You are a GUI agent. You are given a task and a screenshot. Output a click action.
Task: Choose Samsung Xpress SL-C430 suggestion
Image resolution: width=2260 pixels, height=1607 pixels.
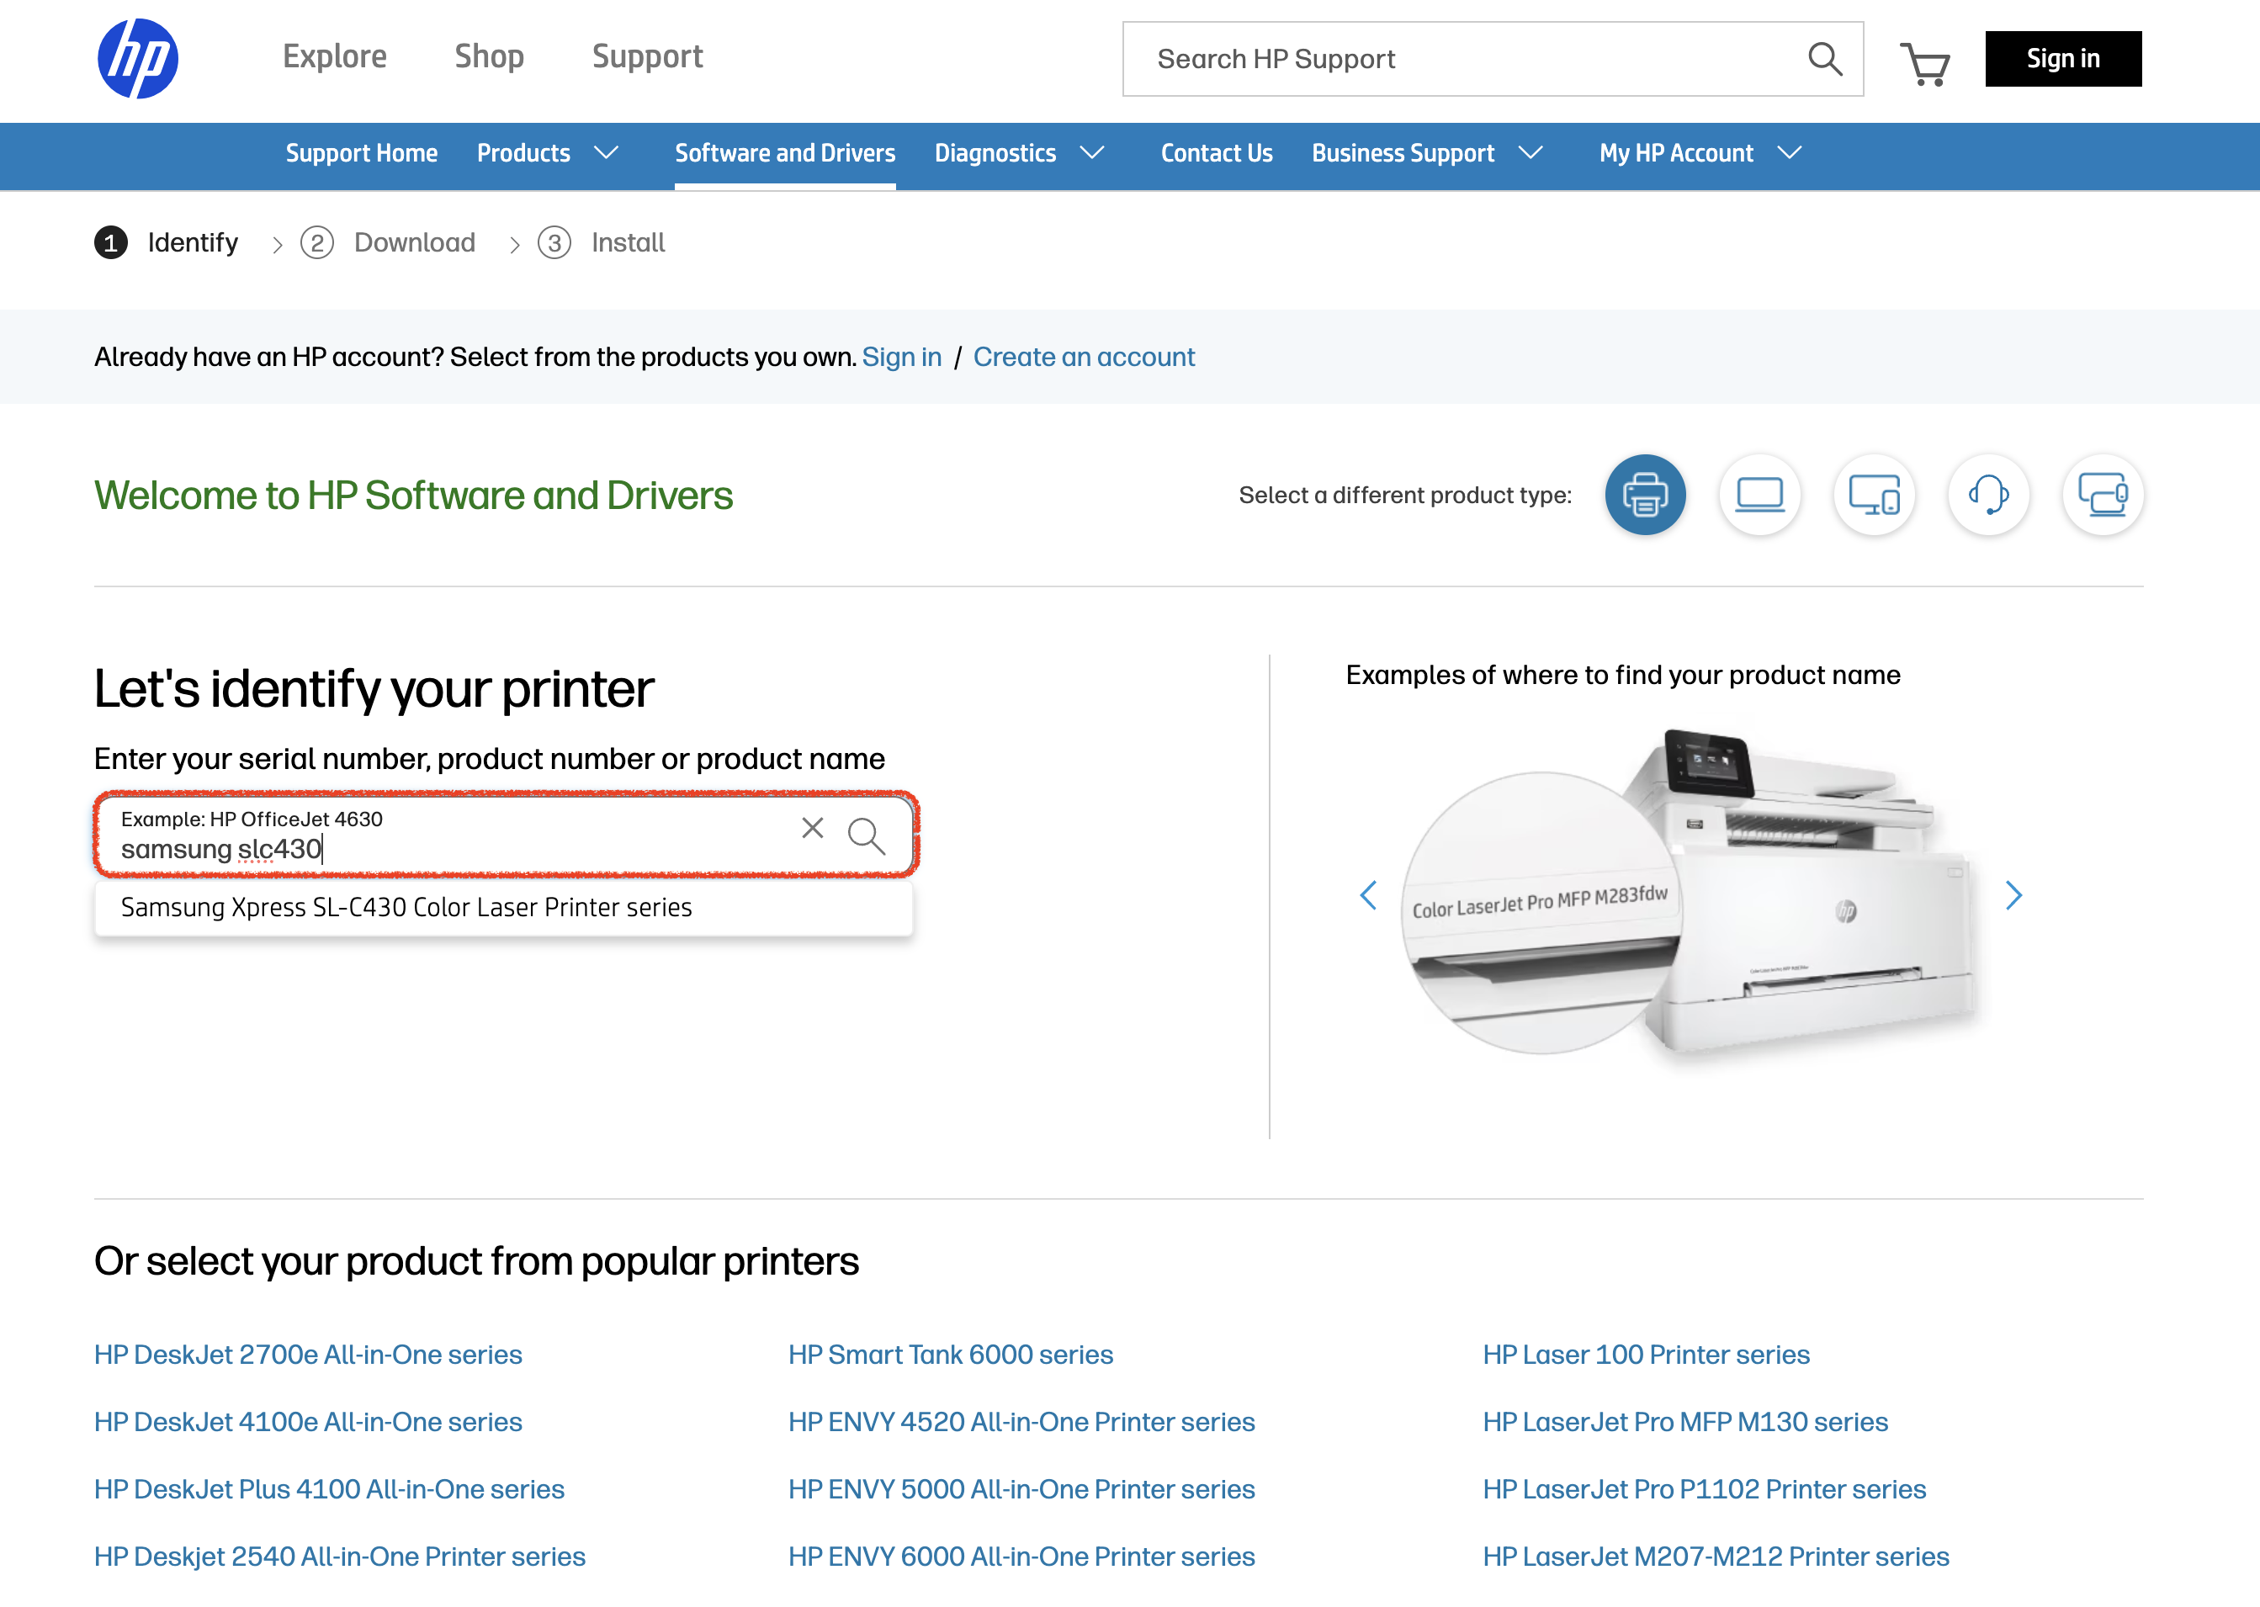coord(406,907)
